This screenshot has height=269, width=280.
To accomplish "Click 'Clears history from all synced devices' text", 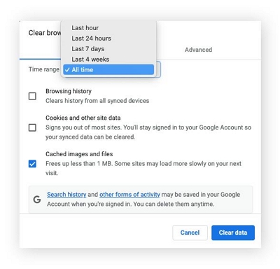I will (97, 101).
